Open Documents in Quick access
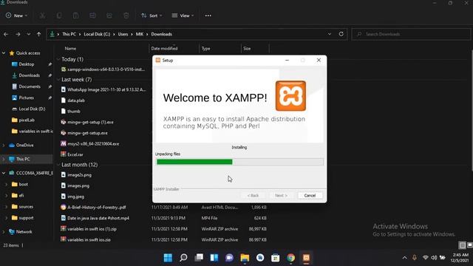The image size is (473, 266). click(x=30, y=86)
